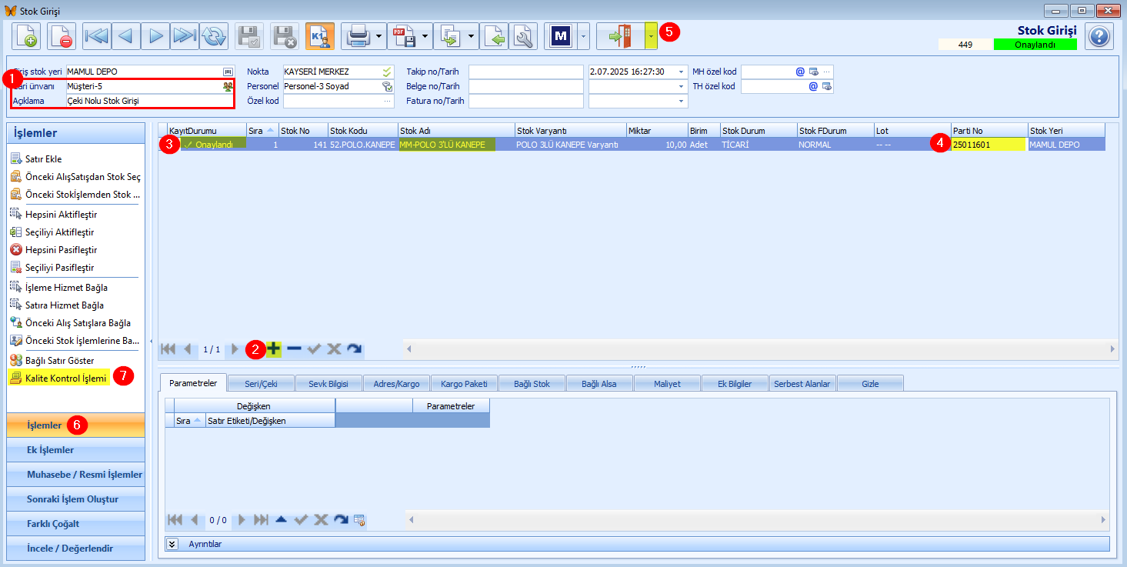Click the undo arrow in stock grid navigator

pos(354,349)
